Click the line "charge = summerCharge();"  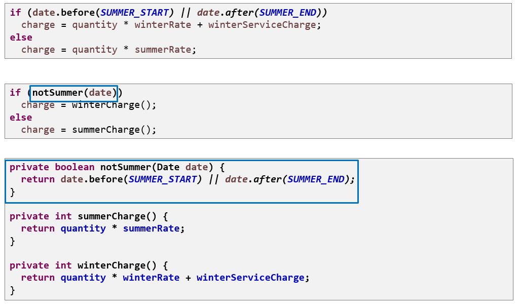88,130
